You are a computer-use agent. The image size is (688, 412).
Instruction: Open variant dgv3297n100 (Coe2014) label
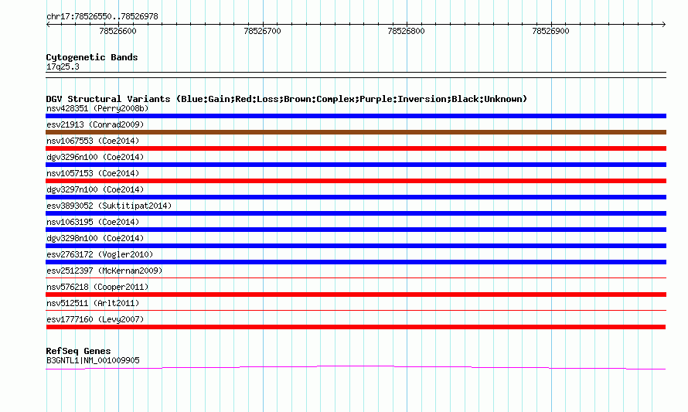click(95, 189)
